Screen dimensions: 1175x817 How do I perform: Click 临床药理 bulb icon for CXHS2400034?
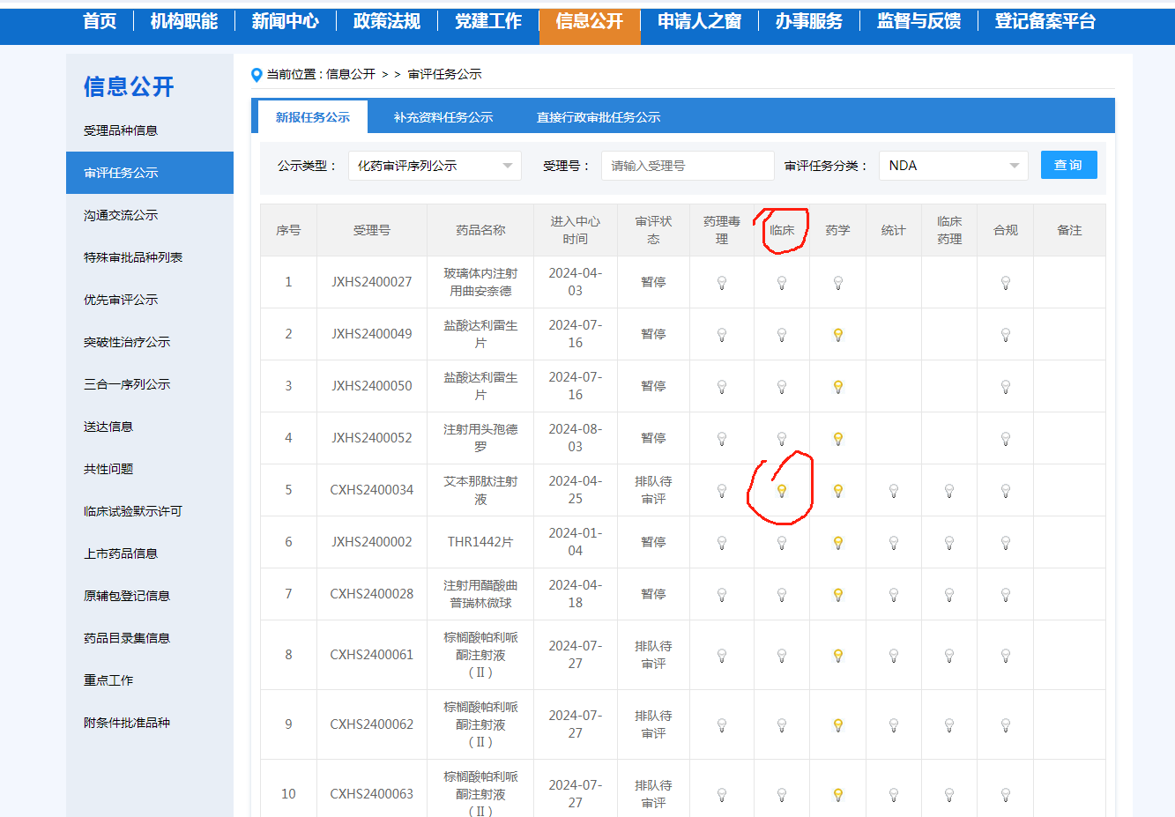[x=949, y=491]
